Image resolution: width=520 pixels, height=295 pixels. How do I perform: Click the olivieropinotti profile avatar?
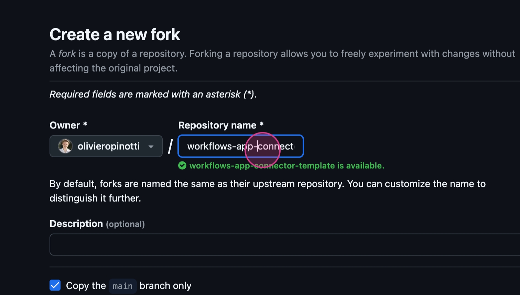point(65,146)
